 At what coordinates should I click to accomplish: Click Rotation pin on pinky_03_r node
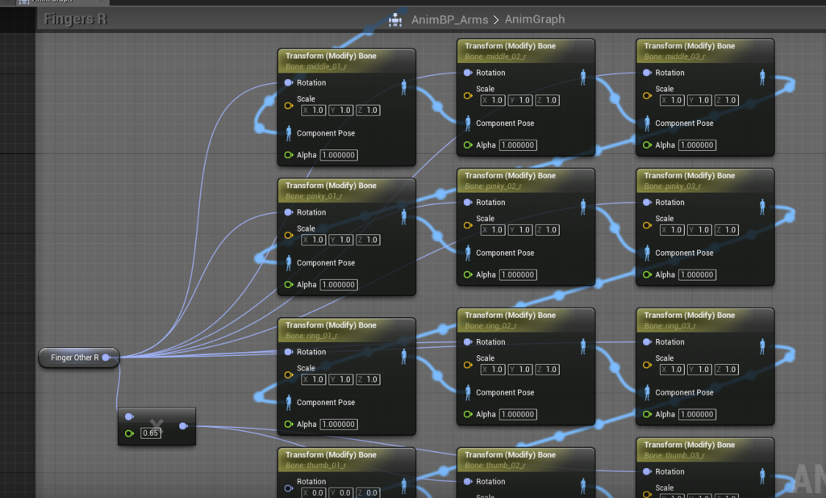(647, 203)
